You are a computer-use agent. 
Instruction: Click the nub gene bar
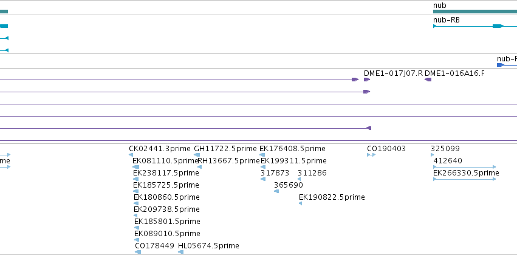tap(475, 12)
